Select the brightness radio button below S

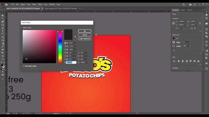click(65, 49)
